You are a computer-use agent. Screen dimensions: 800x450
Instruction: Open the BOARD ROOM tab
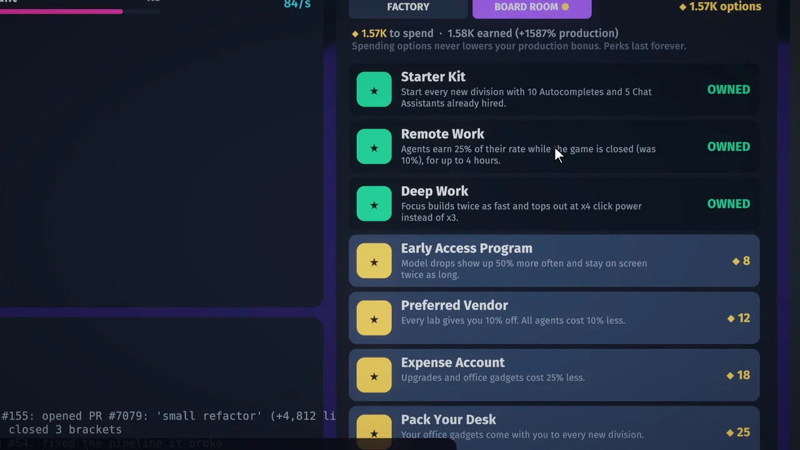click(532, 7)
